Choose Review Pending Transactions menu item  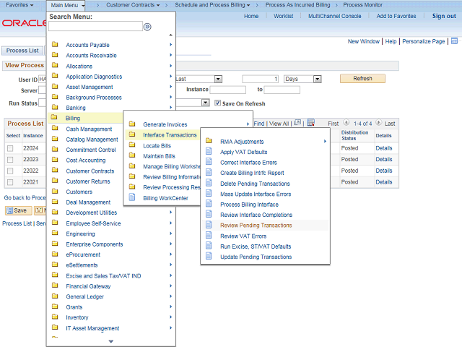pyautogui.click(x=256, y=226)
